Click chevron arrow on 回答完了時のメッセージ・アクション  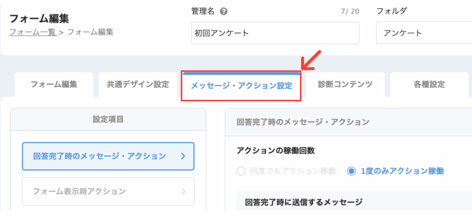pyautogui.click(x=183, y=156)
